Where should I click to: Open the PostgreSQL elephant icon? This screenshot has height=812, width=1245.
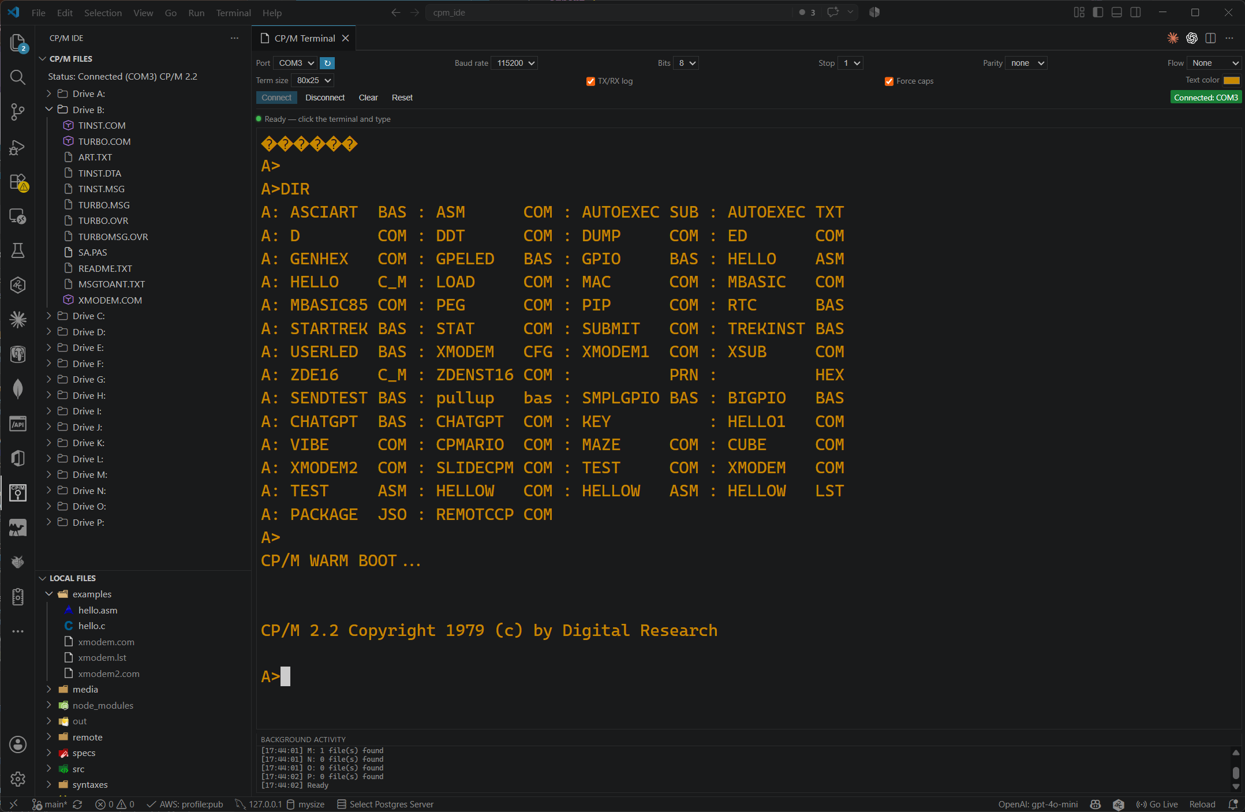click(18, 354)
